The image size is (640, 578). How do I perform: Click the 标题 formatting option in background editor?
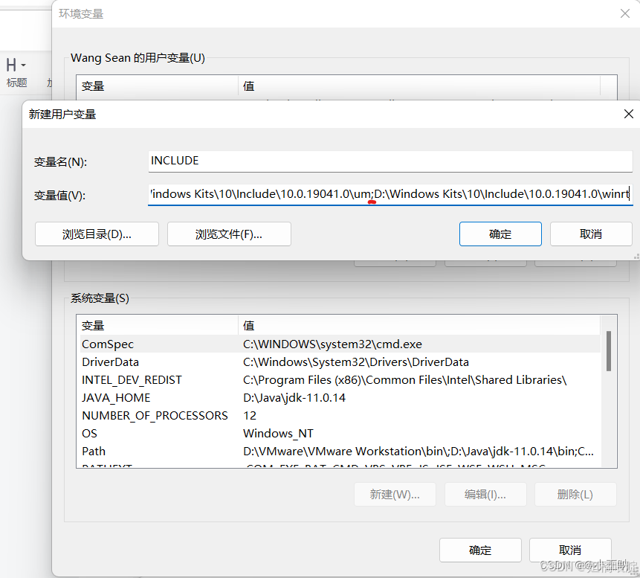click(x=16, y=83)
